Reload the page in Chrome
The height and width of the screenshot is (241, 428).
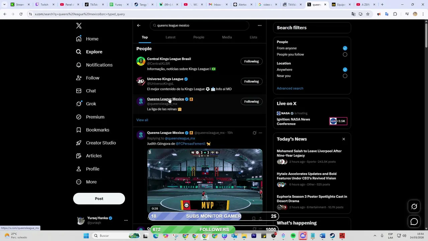click(x=21, y=14)
